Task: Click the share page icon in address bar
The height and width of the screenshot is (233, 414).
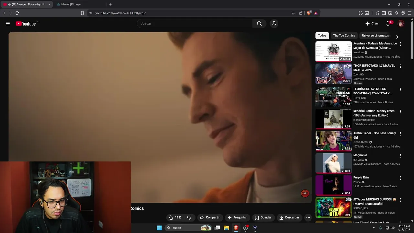Action: point(301,13)
